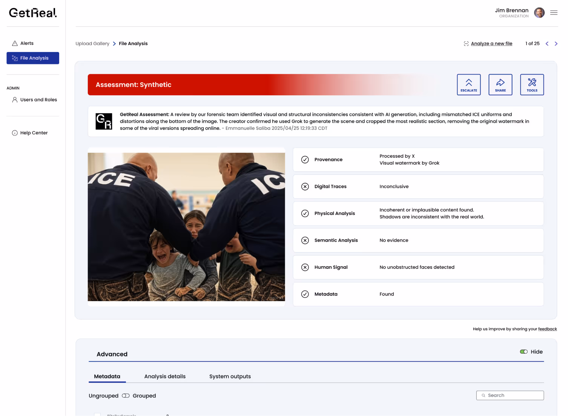Viewport: 568px width, 416px height.
Task: Click the 1 of 25 file counter
Action: 533,44
